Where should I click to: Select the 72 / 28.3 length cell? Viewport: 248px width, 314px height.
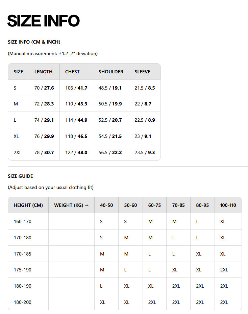click(44, 104)
